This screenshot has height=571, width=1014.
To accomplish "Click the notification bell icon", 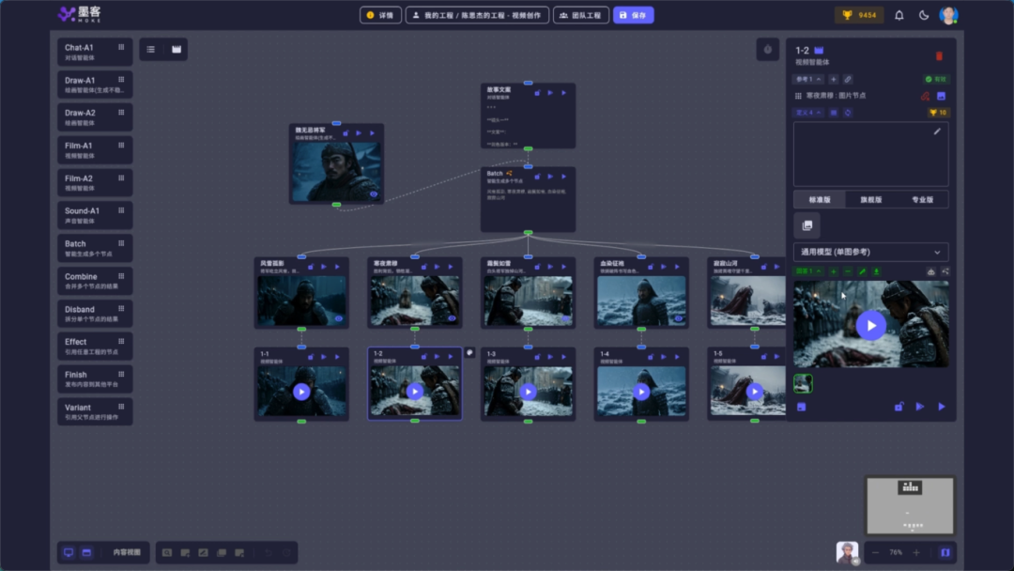I will [x=899, y=15].
